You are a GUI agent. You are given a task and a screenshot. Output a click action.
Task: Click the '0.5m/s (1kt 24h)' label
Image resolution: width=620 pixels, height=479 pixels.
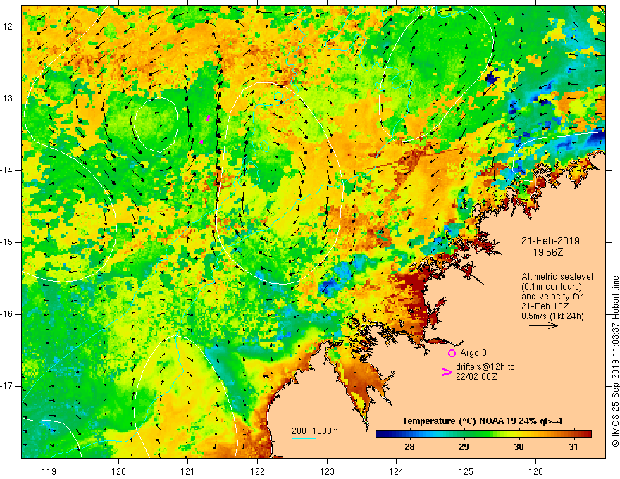coord(553,316)
